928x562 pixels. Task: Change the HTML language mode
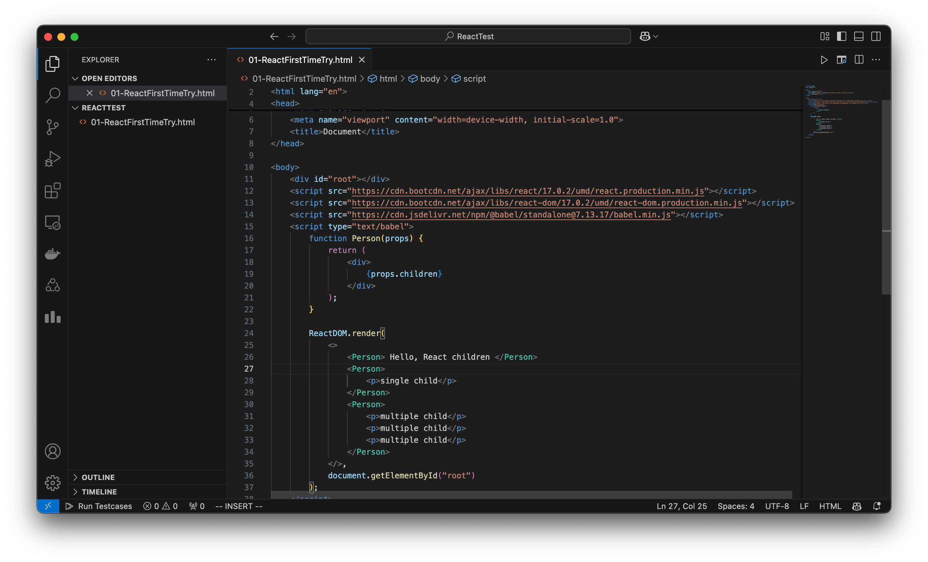click(830, 506)
